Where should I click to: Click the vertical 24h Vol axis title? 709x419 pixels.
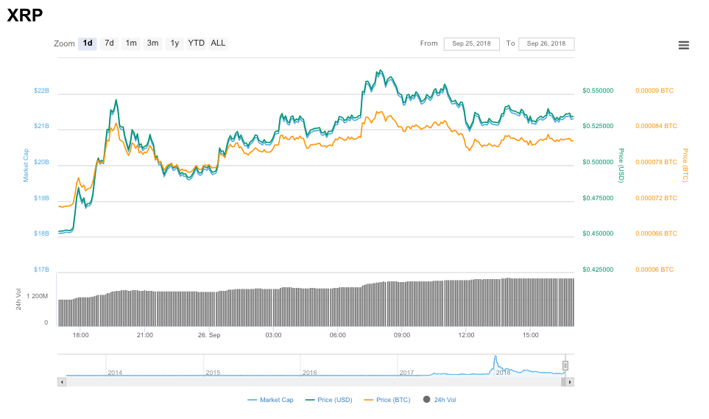point(18,300)
